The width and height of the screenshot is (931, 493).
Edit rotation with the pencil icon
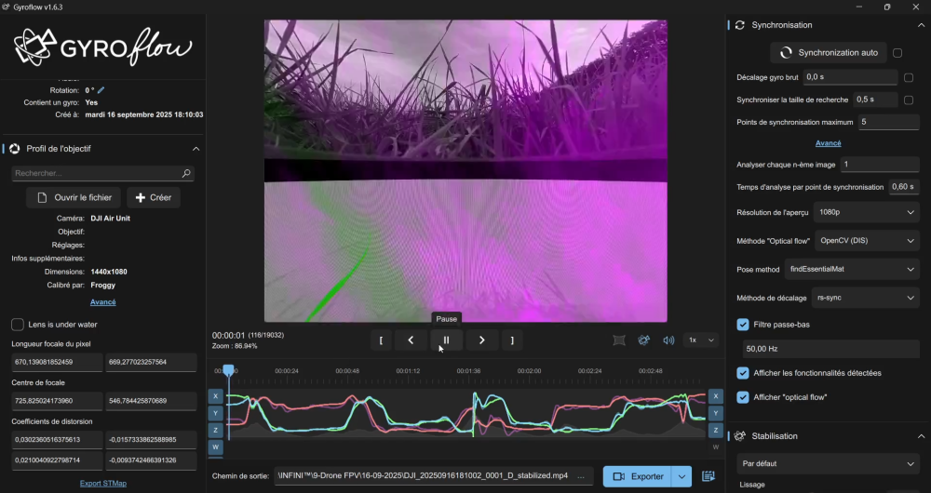101,90
